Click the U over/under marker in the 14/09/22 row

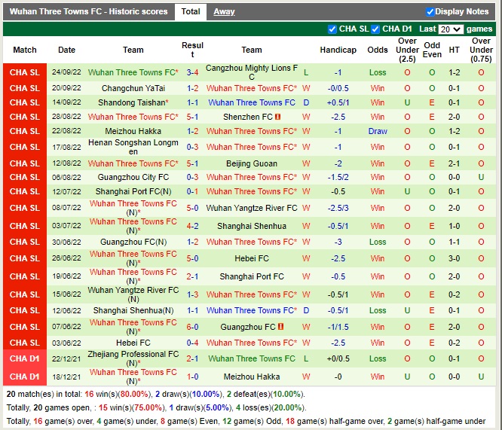click(x=407, y=102)
